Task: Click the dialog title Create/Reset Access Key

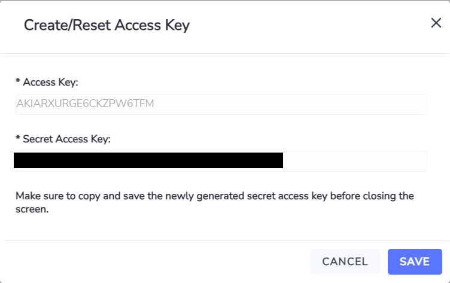Action: (107, 25)
